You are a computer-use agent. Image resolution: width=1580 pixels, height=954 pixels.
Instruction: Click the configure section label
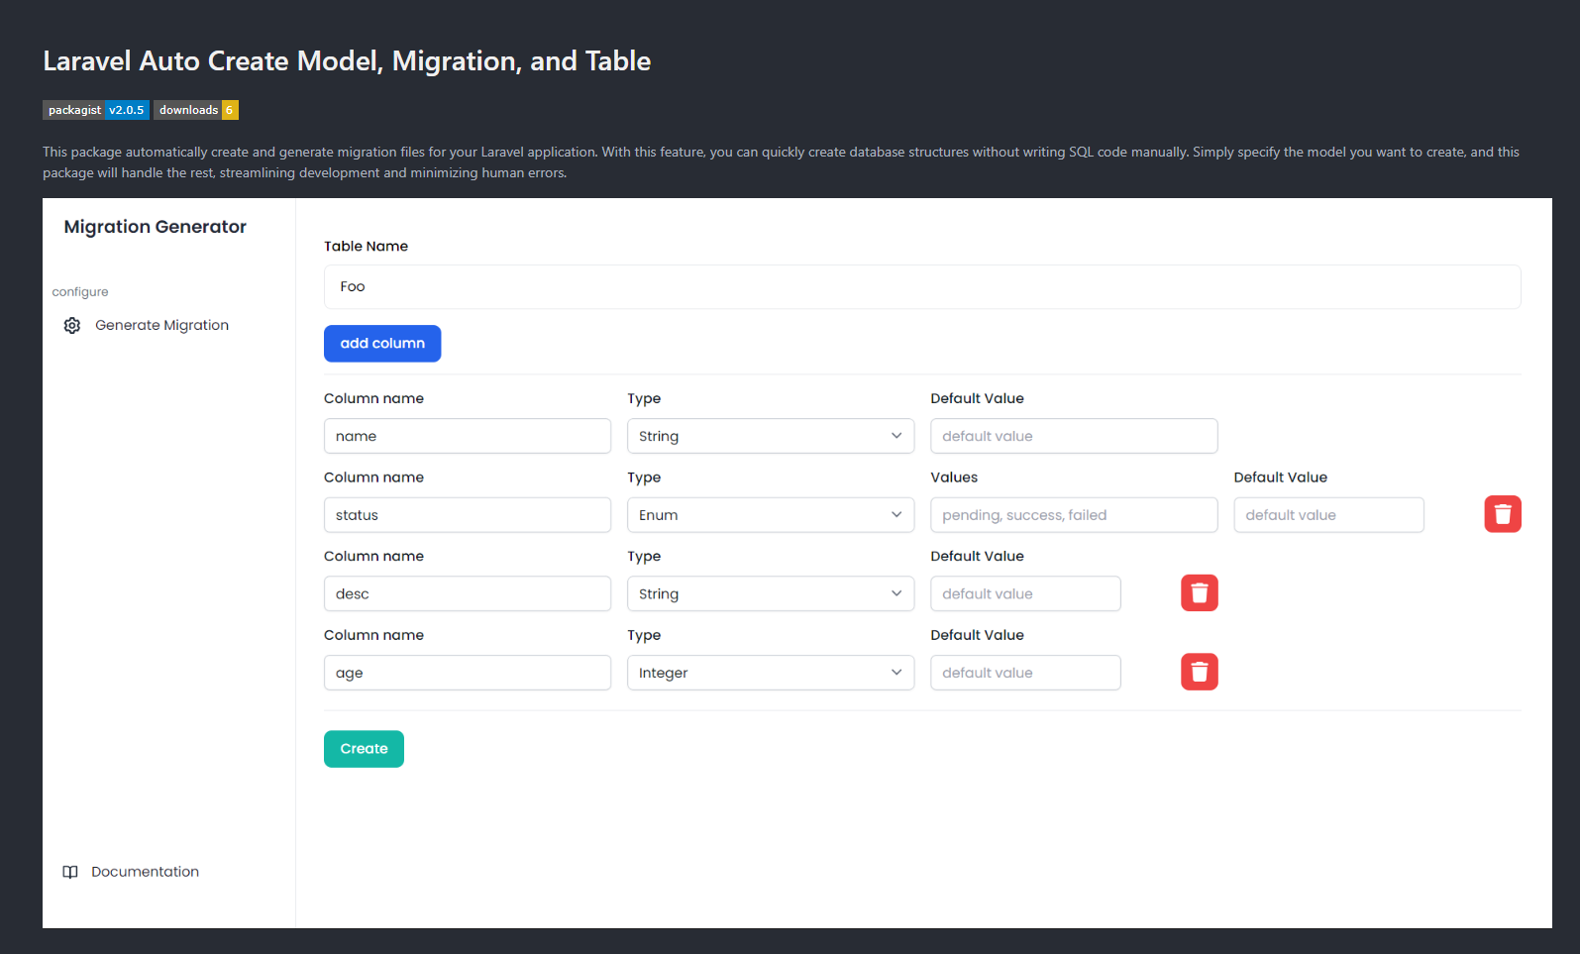(80, 292)
